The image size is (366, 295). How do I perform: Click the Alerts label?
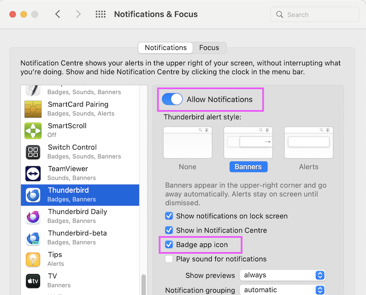click(309, 167)
